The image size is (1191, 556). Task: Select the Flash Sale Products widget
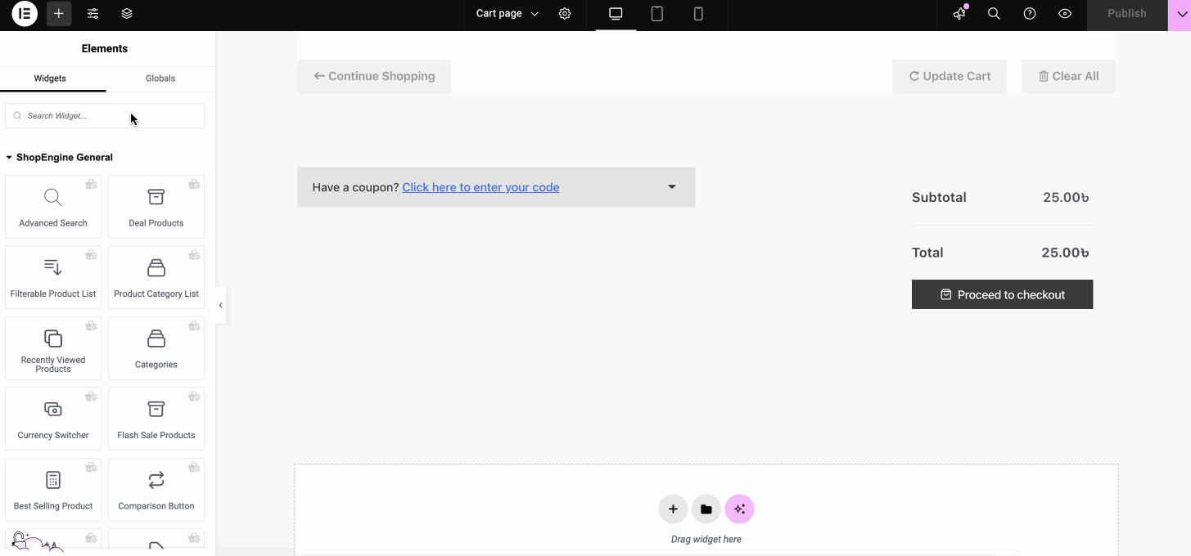(156, 419)
